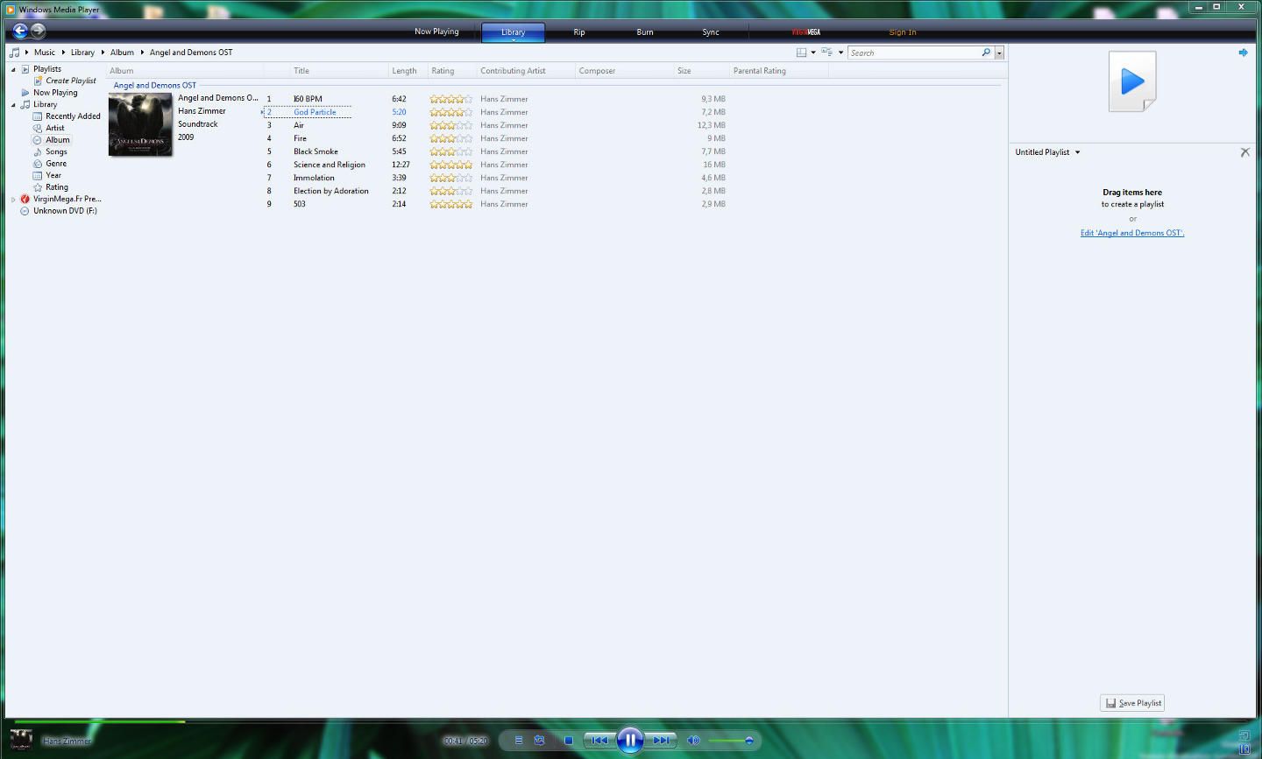The width and height of the screenshot is (1262, 759).
Task: Collapse the Library tree node
Action: click(13, 104)
